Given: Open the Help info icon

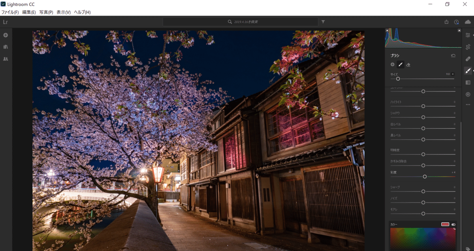Looking at the screenshot, I should [x=457, y=22].
